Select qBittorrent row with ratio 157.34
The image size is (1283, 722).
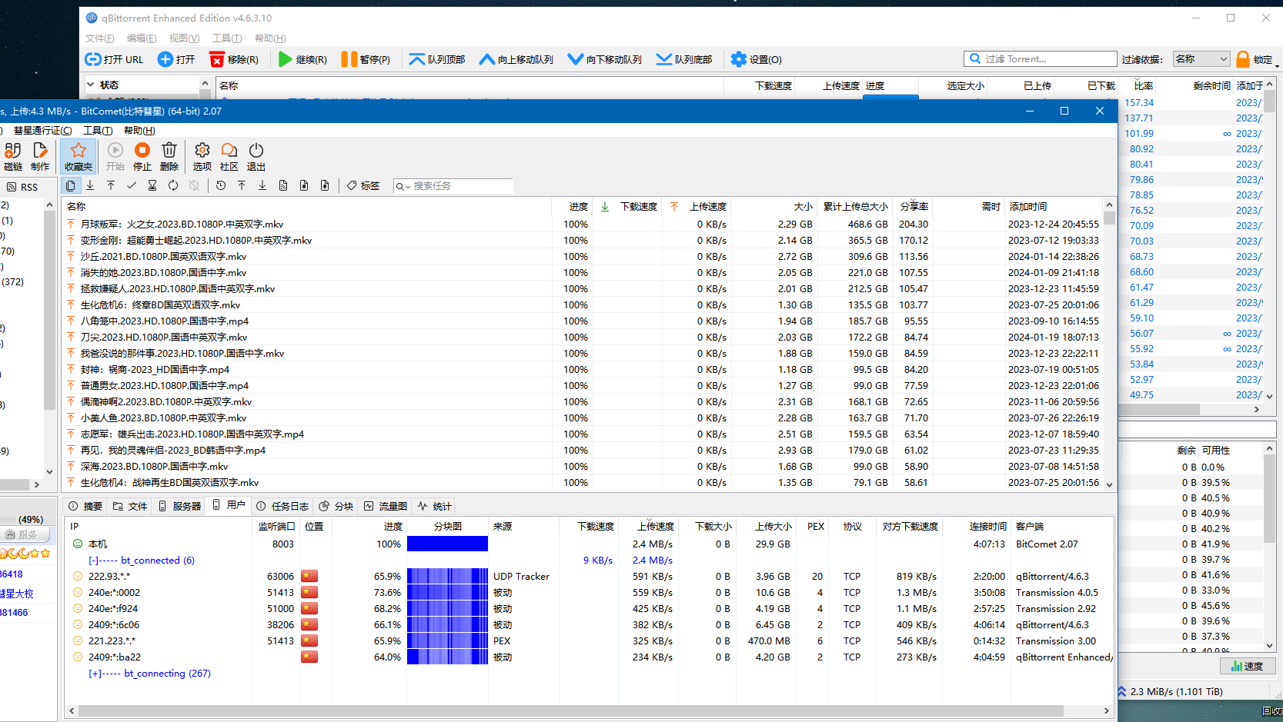click(1192, 103)
